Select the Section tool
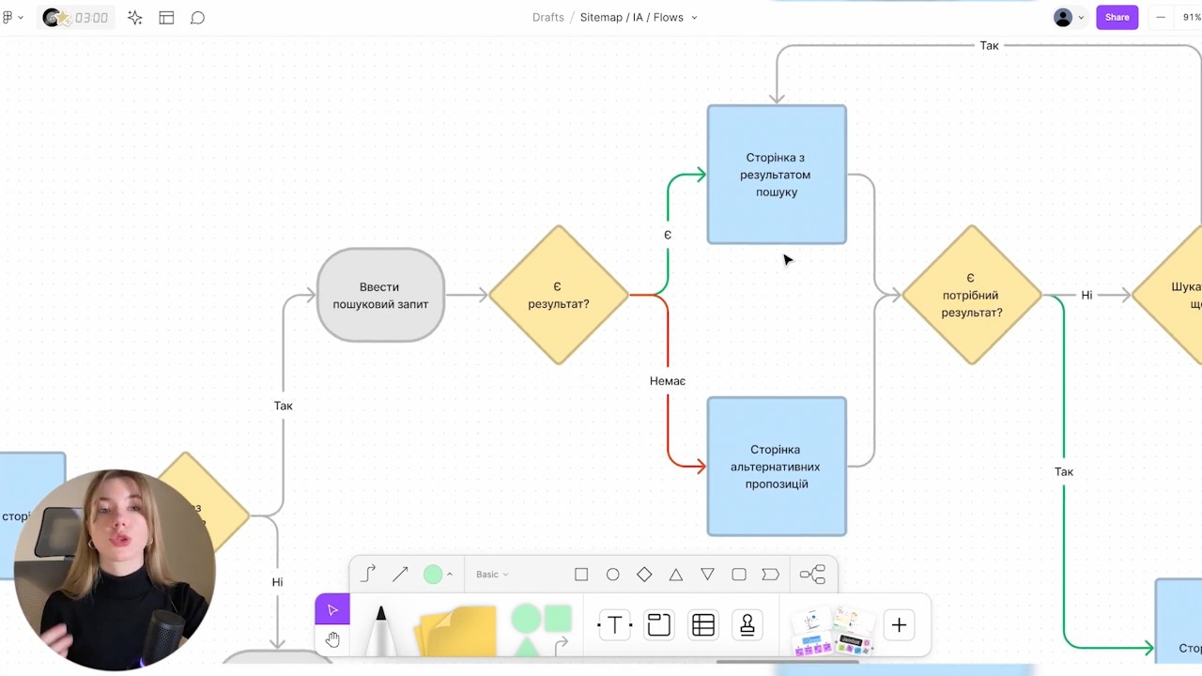Screen dimensions: 1202x676 coord(659,625)
